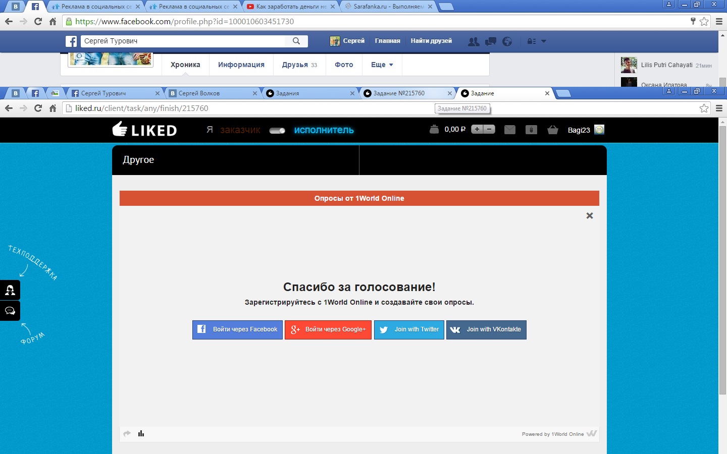727x454 pixels.
Task: Close the active Задание tab
Action: 547,93
